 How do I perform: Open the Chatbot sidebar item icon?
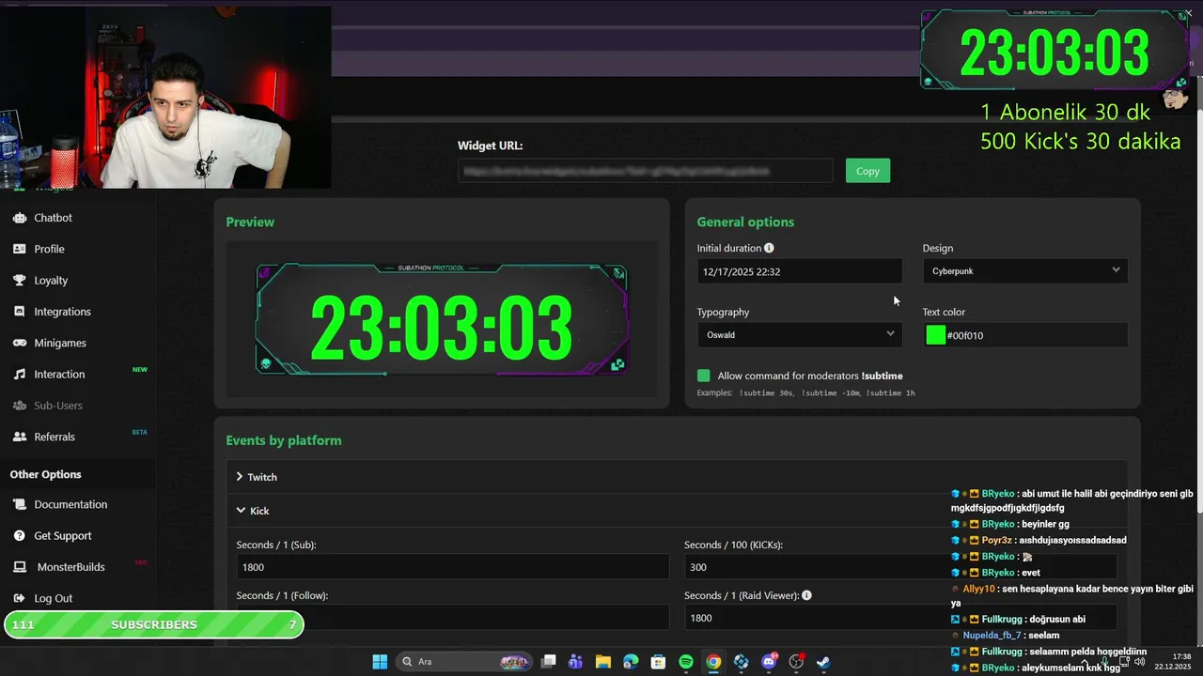pos(19,218)
